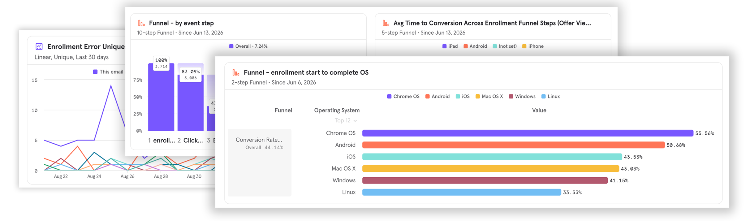Click the '55.56%' value label

(705, 133)
